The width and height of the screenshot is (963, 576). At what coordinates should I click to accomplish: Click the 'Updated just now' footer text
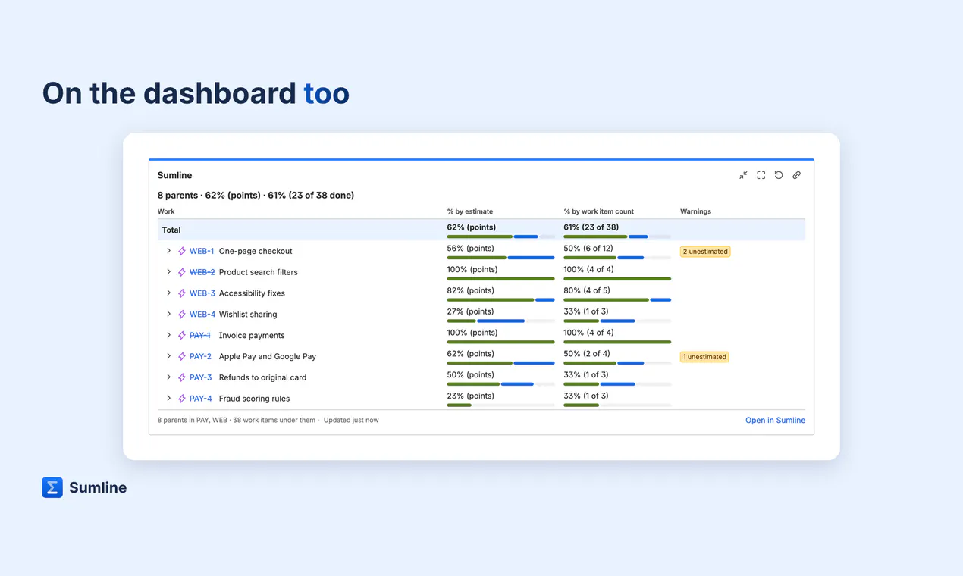click(351, 420)
